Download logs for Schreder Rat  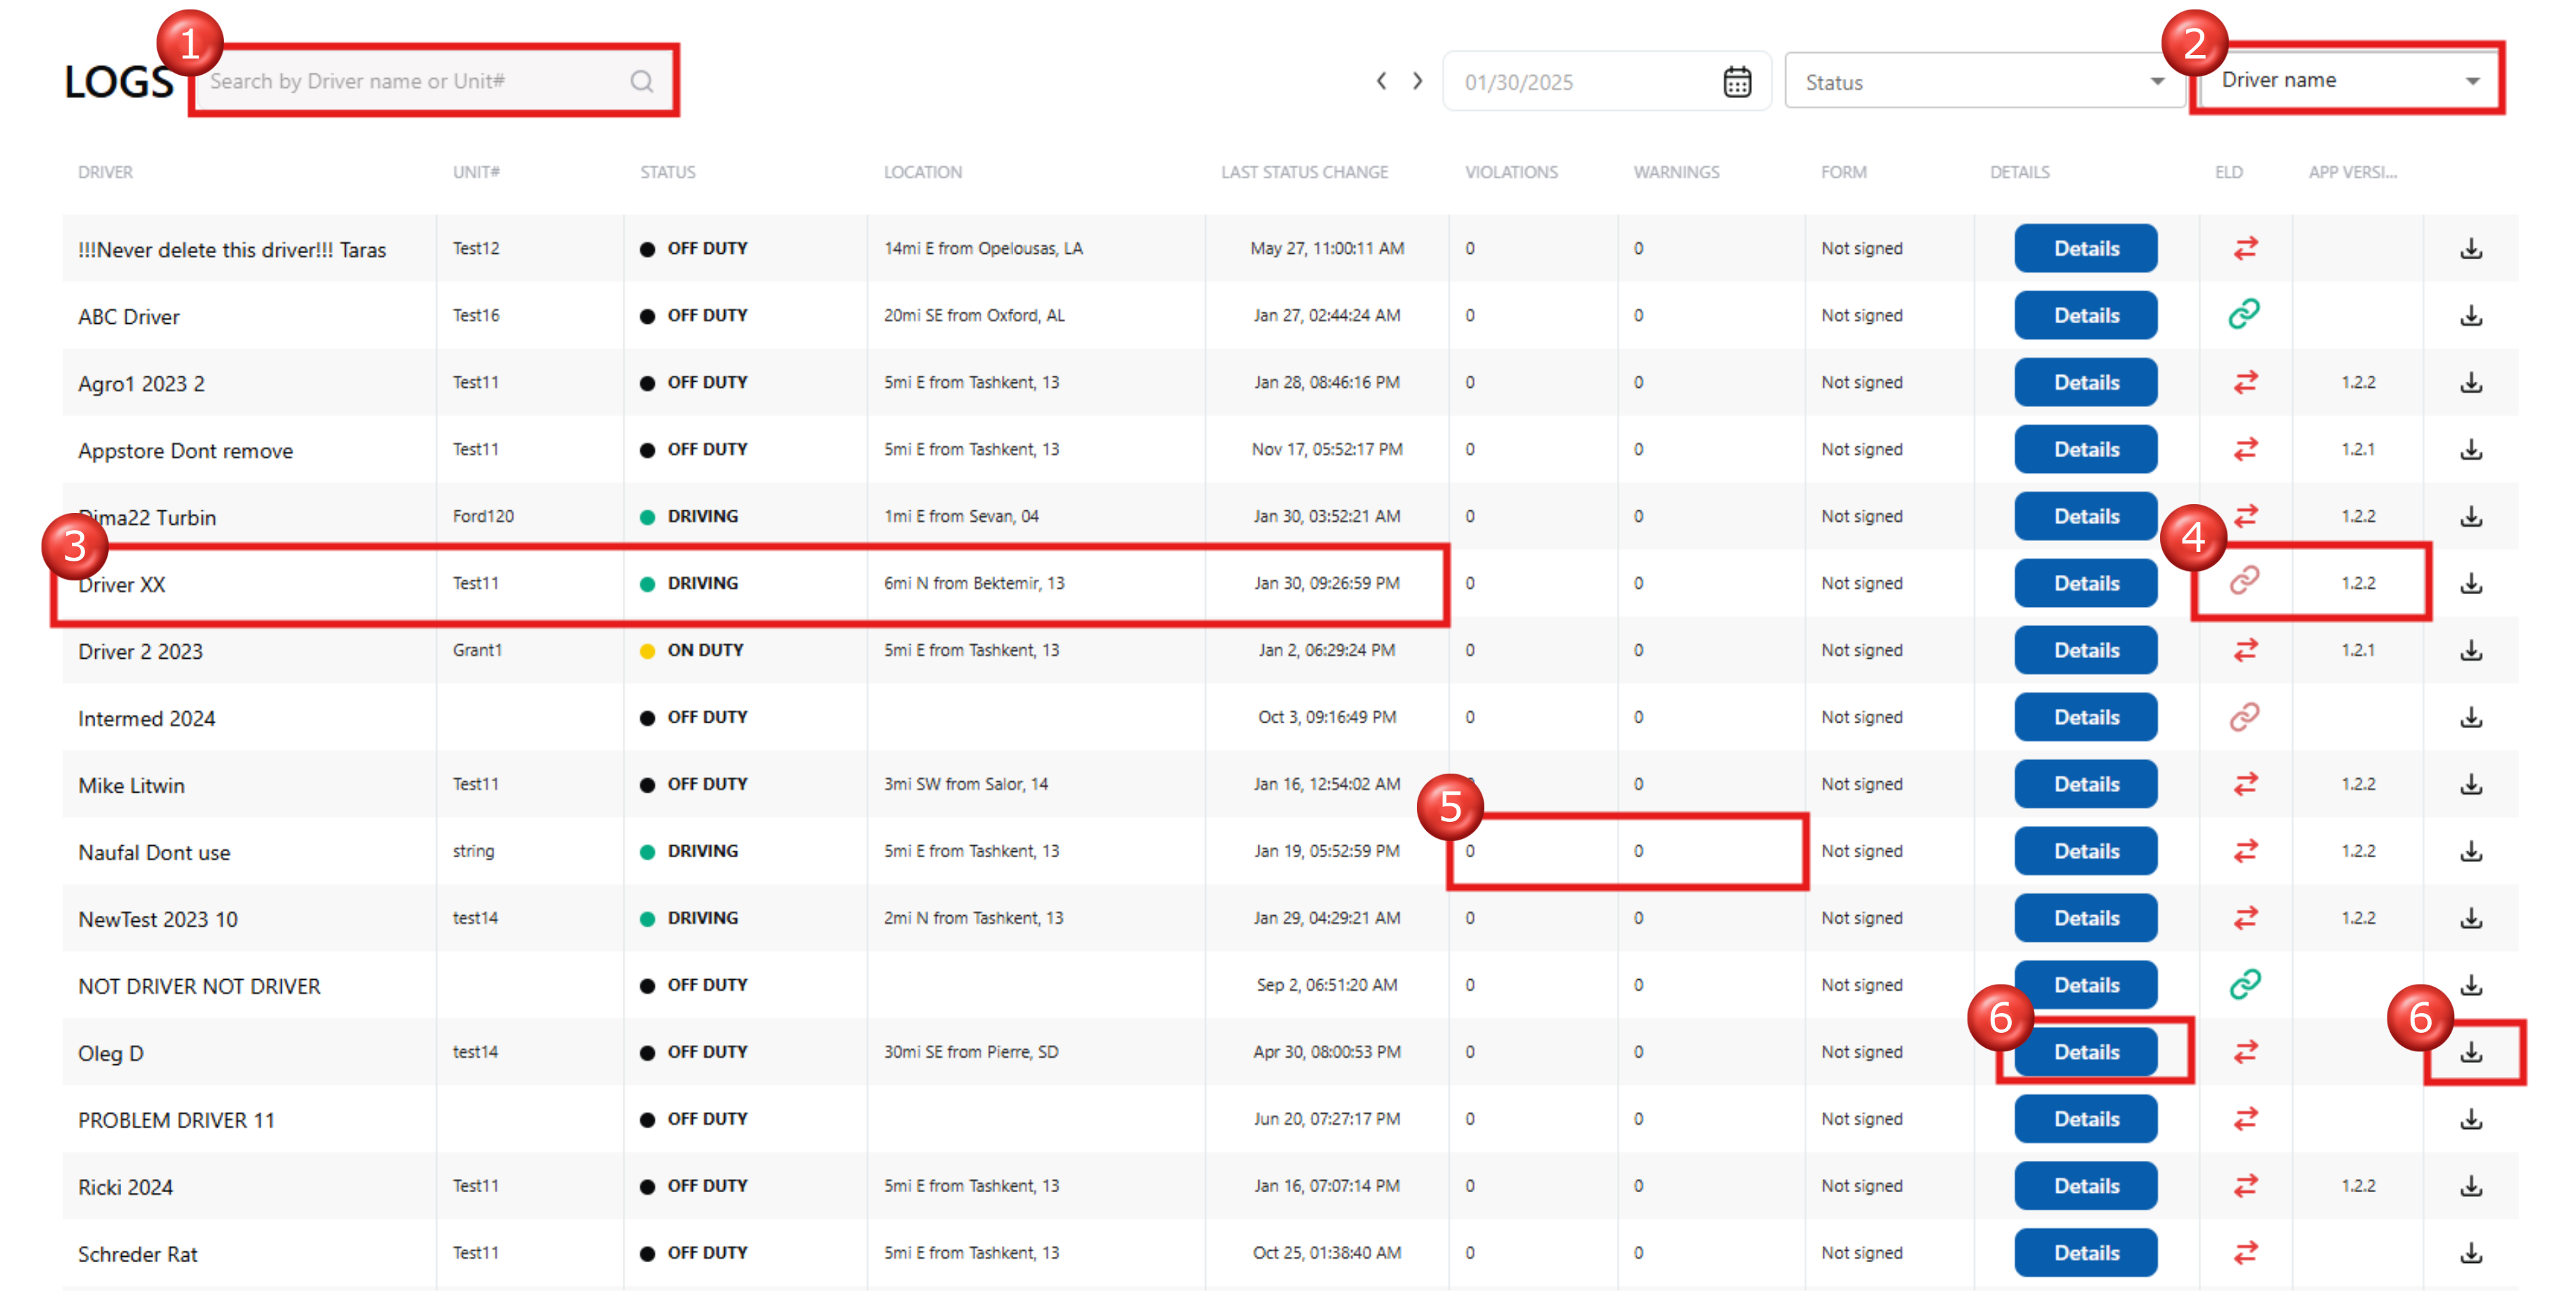click(x=2470, y=1253)
